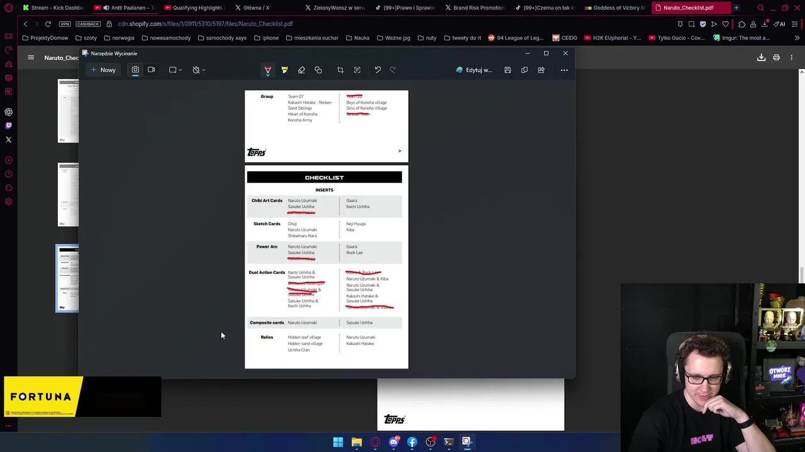Open the tweety do rt bookmark folder
805x452 pixels.
click(x=462, y=38)
